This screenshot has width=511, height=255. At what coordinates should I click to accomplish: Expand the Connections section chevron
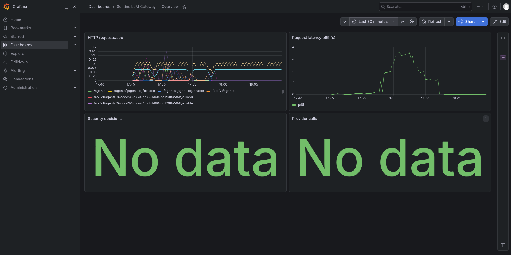click(75, 79)
